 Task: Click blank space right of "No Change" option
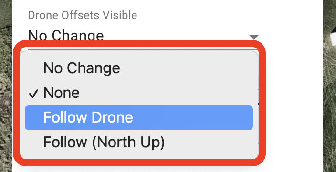pyautogui.click(x=187, y=68)
